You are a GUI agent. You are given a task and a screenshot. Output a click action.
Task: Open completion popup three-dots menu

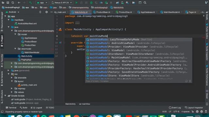pyautogui.click(x=190, y=81)
